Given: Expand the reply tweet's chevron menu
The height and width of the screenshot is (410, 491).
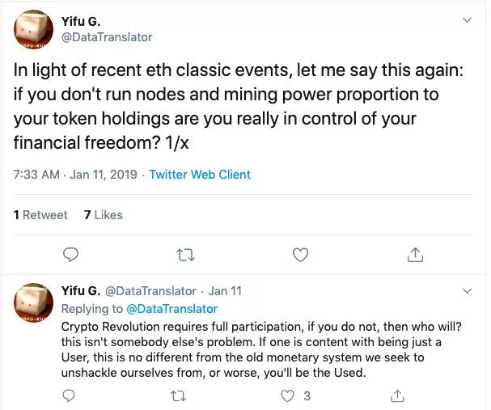Looking at the screenshot, I should (467, 290).
